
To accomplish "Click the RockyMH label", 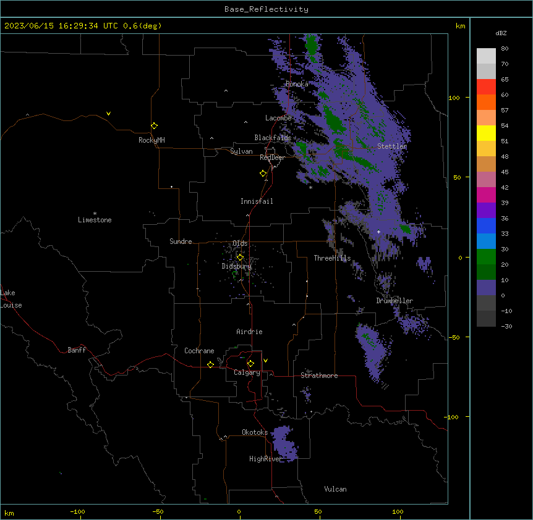I will click(151, 140).
